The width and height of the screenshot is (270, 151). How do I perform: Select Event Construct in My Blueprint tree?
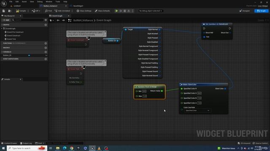pos(13,36)
